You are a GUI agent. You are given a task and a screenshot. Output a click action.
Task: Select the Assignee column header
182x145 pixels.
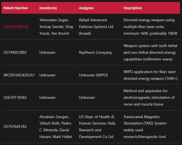pos(86,8)
